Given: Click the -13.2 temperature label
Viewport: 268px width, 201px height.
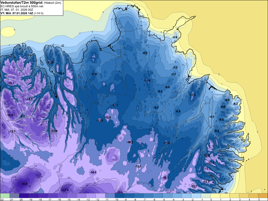Looking at the screenshot, I should click(211, 163).
